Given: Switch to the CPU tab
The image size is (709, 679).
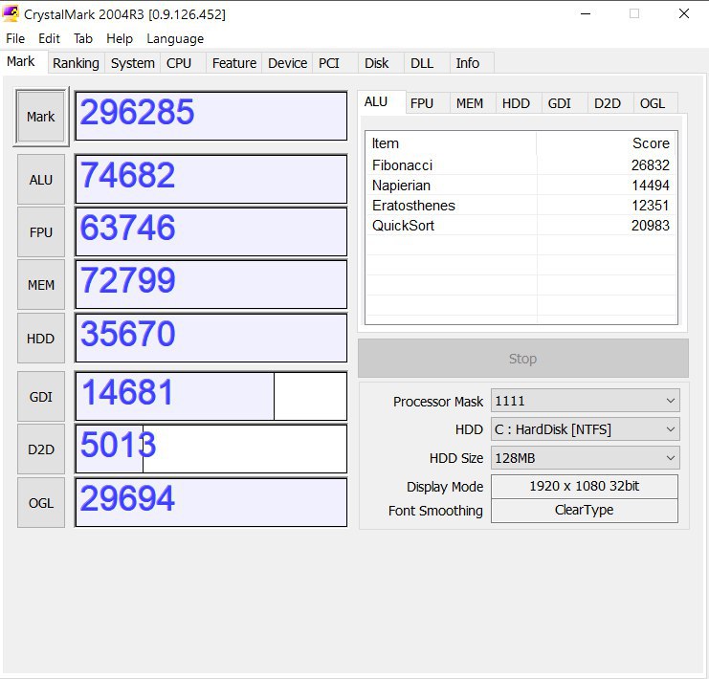Looking at the screenshot, I should pos(179,63).
